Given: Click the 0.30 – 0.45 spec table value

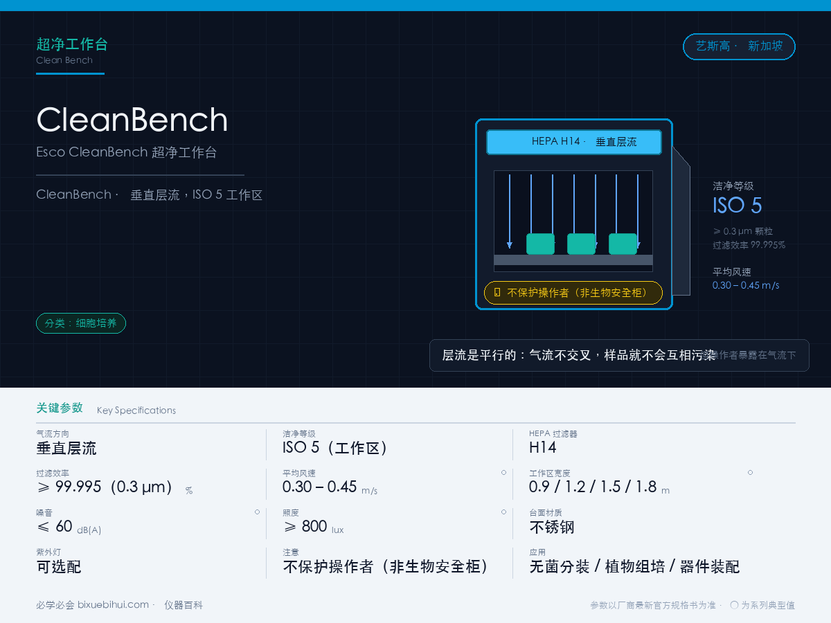Looking at the screenshot, I should coord(320,487).
